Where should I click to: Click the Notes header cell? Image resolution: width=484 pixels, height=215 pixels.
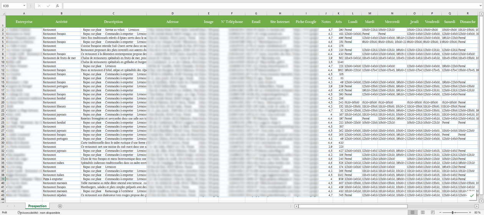tap(326, 22)
